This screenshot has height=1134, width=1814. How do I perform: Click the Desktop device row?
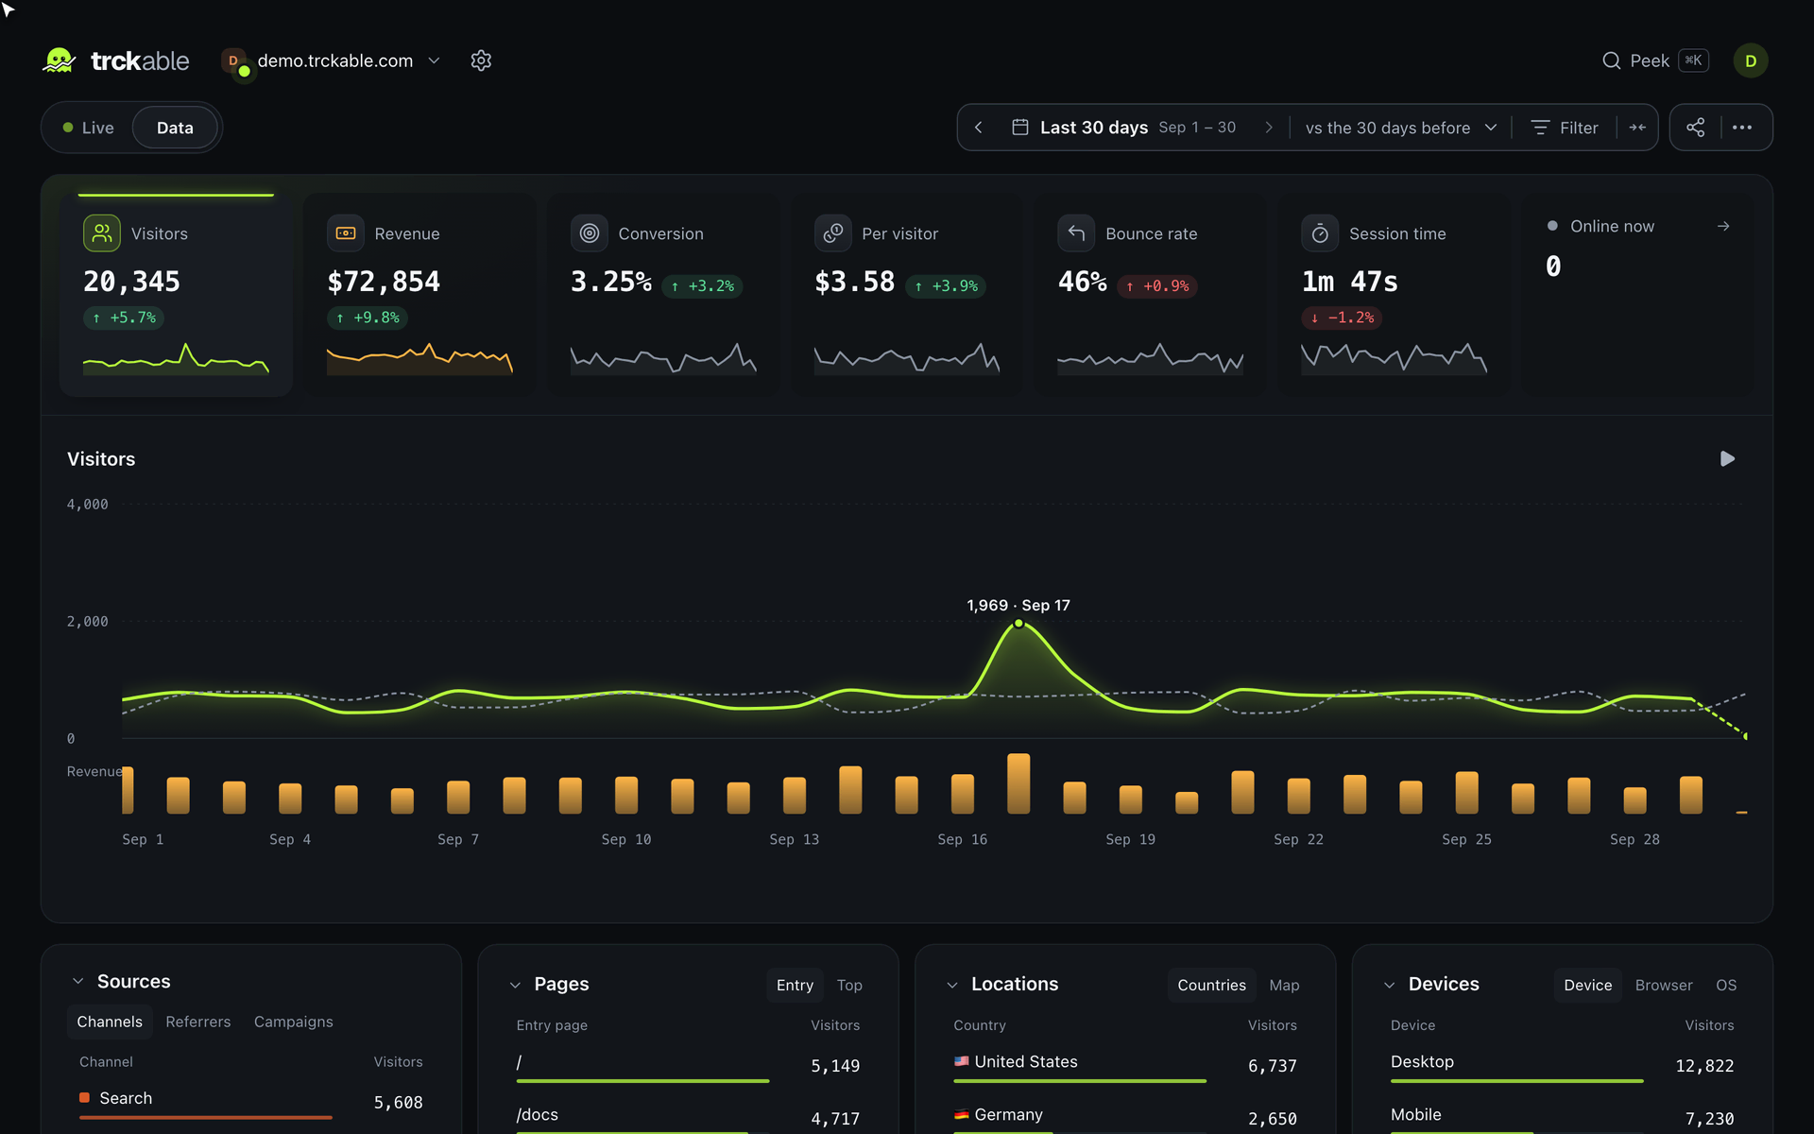(1562, 1065)
